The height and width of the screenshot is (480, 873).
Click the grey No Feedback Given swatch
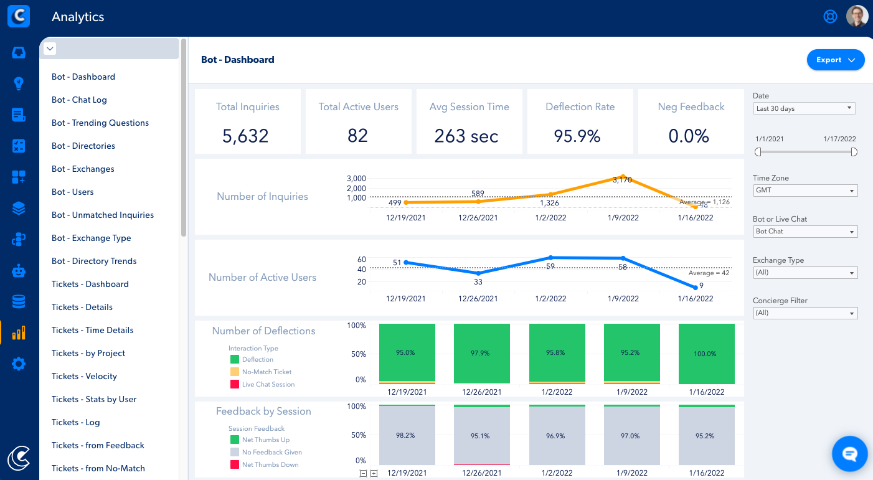pos(235,452)
